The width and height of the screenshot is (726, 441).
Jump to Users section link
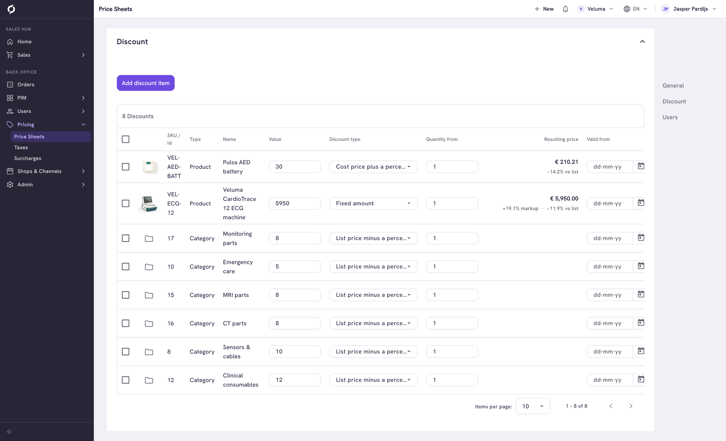(x=670, y=117)
